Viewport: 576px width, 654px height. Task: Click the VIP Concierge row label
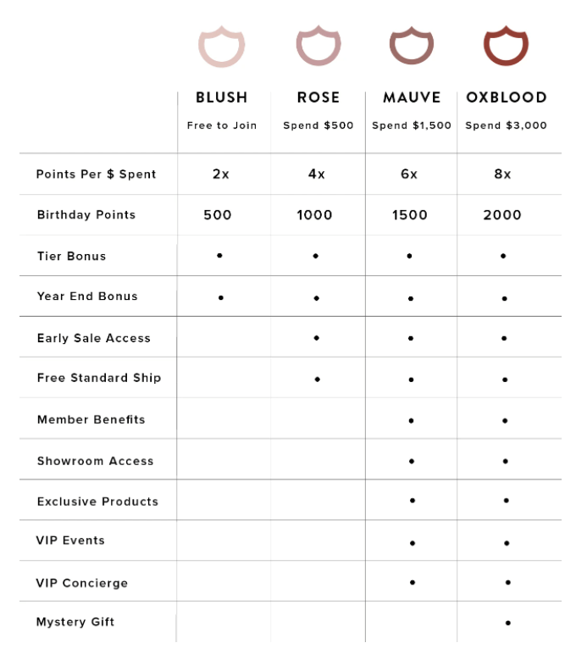(82, 583)
